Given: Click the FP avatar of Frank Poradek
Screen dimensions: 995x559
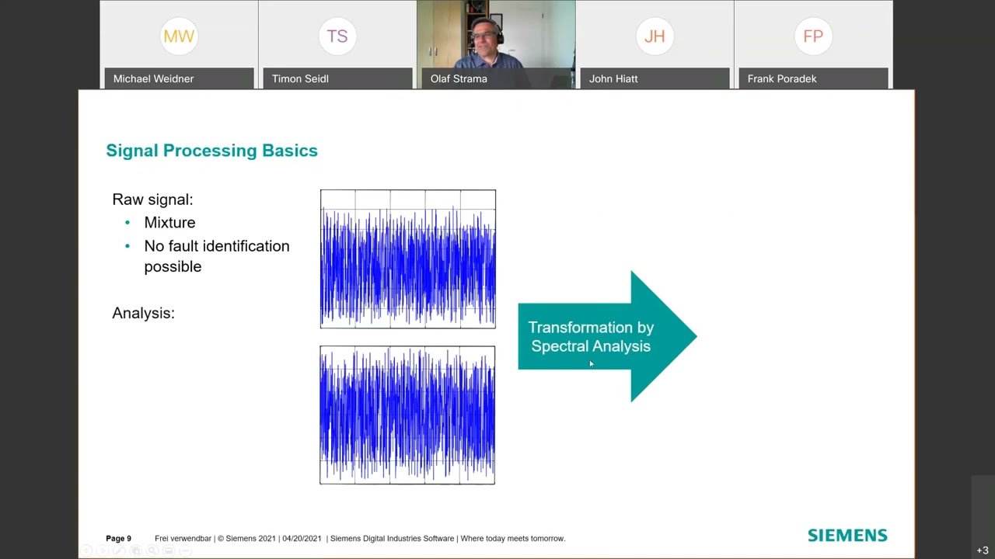Looking at the screenshot, I should (x=813, y=36).
